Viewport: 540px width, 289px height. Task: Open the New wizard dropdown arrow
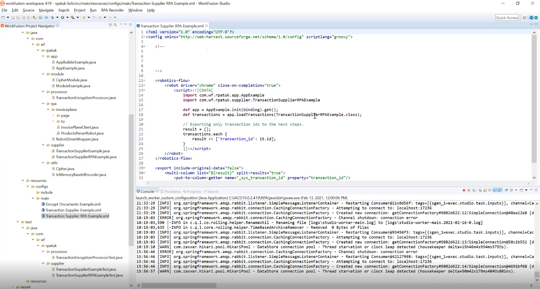click(8, 18)
